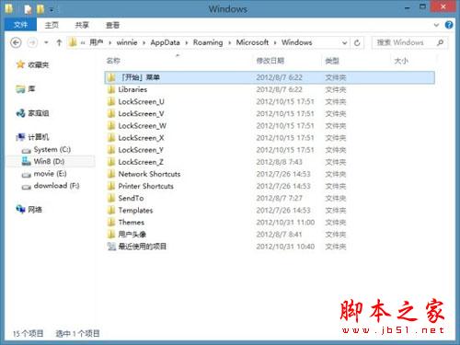Click the Microsoft breadcrumb segment
The height and width of the screenshot is (345, 460).
[x=252, y=42]
